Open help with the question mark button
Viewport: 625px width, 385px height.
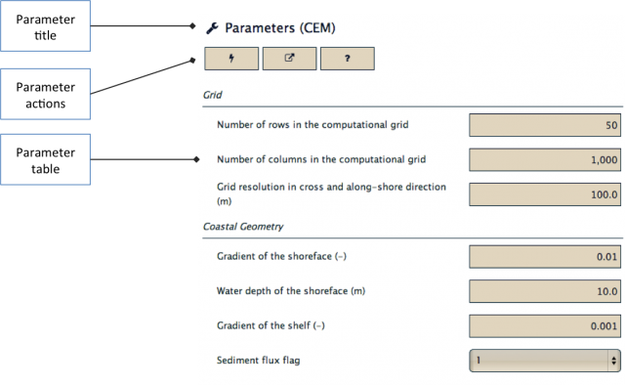tap(348, 59)
